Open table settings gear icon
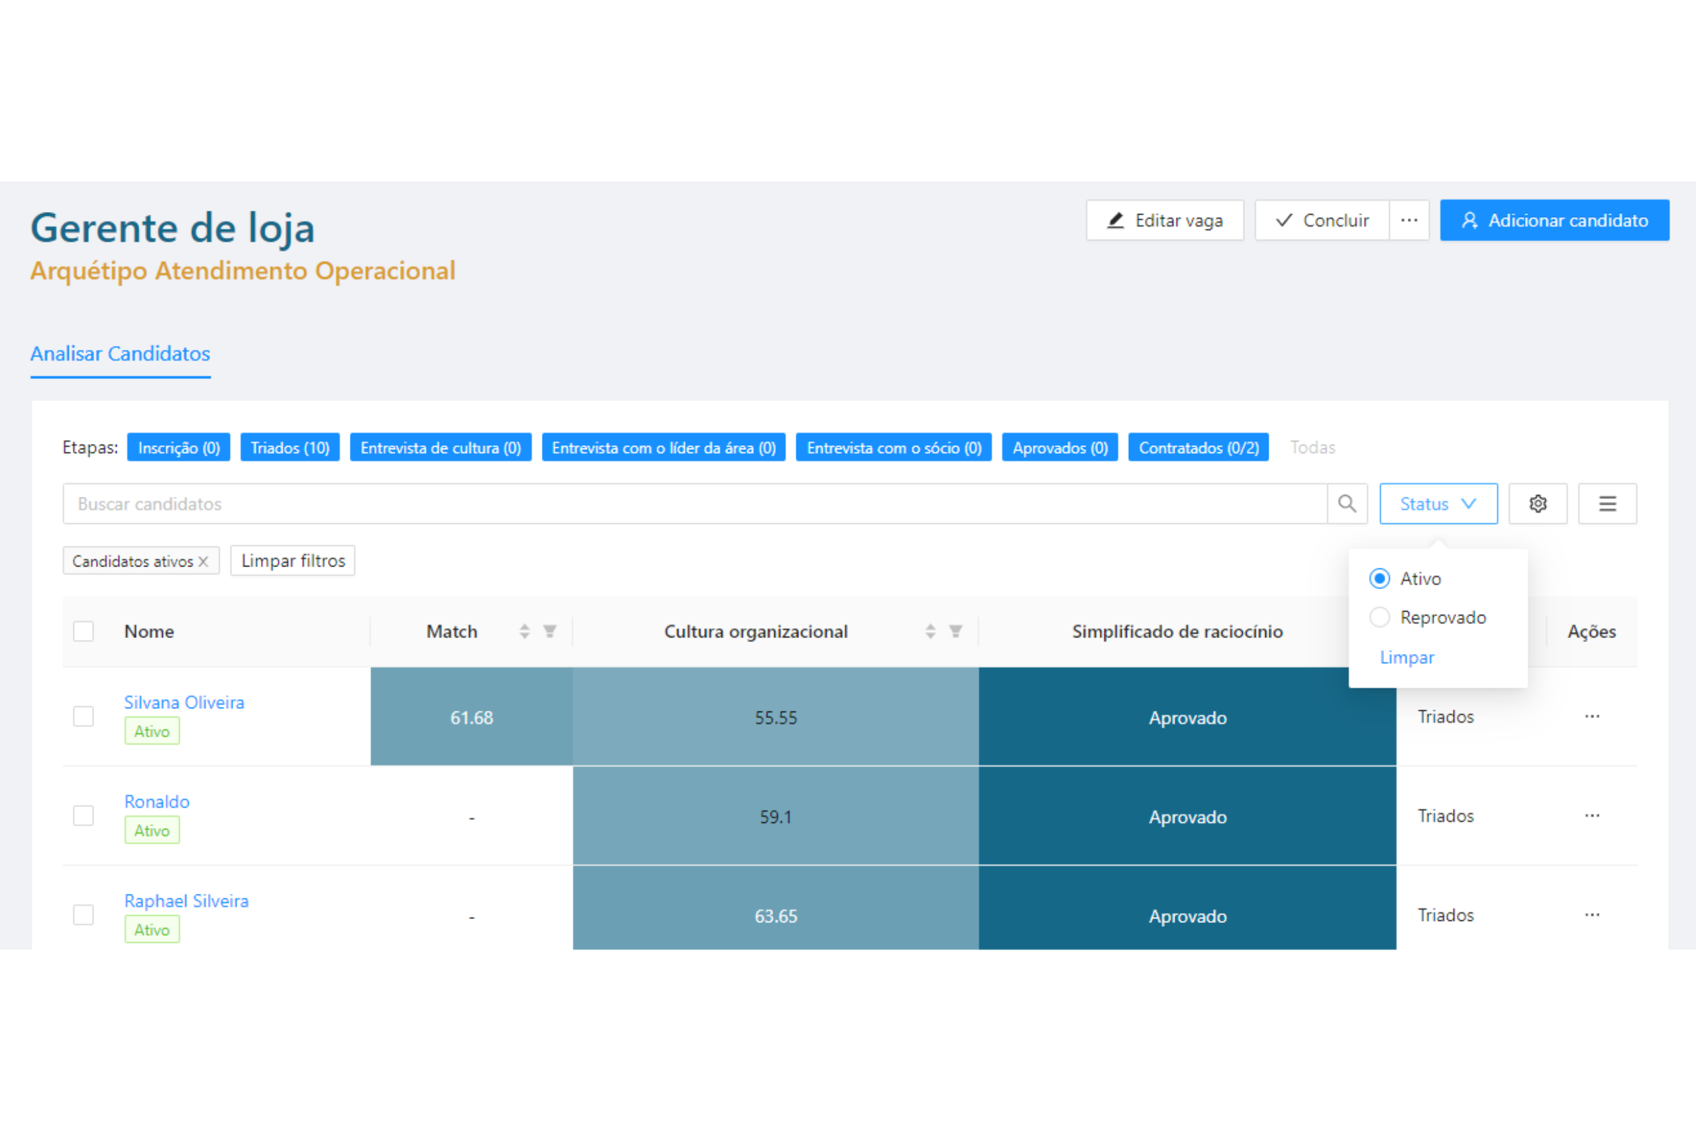Image resolution: width=1696 pixels, height=1131 pixels. pos(1538,504)
